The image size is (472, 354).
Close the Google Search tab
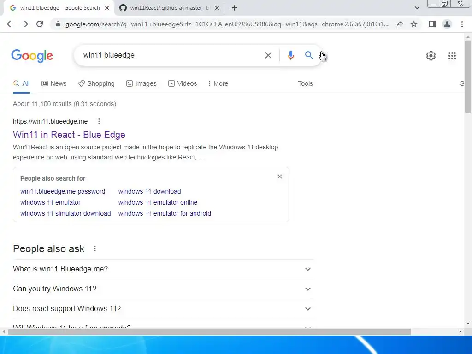pos(107,8)
